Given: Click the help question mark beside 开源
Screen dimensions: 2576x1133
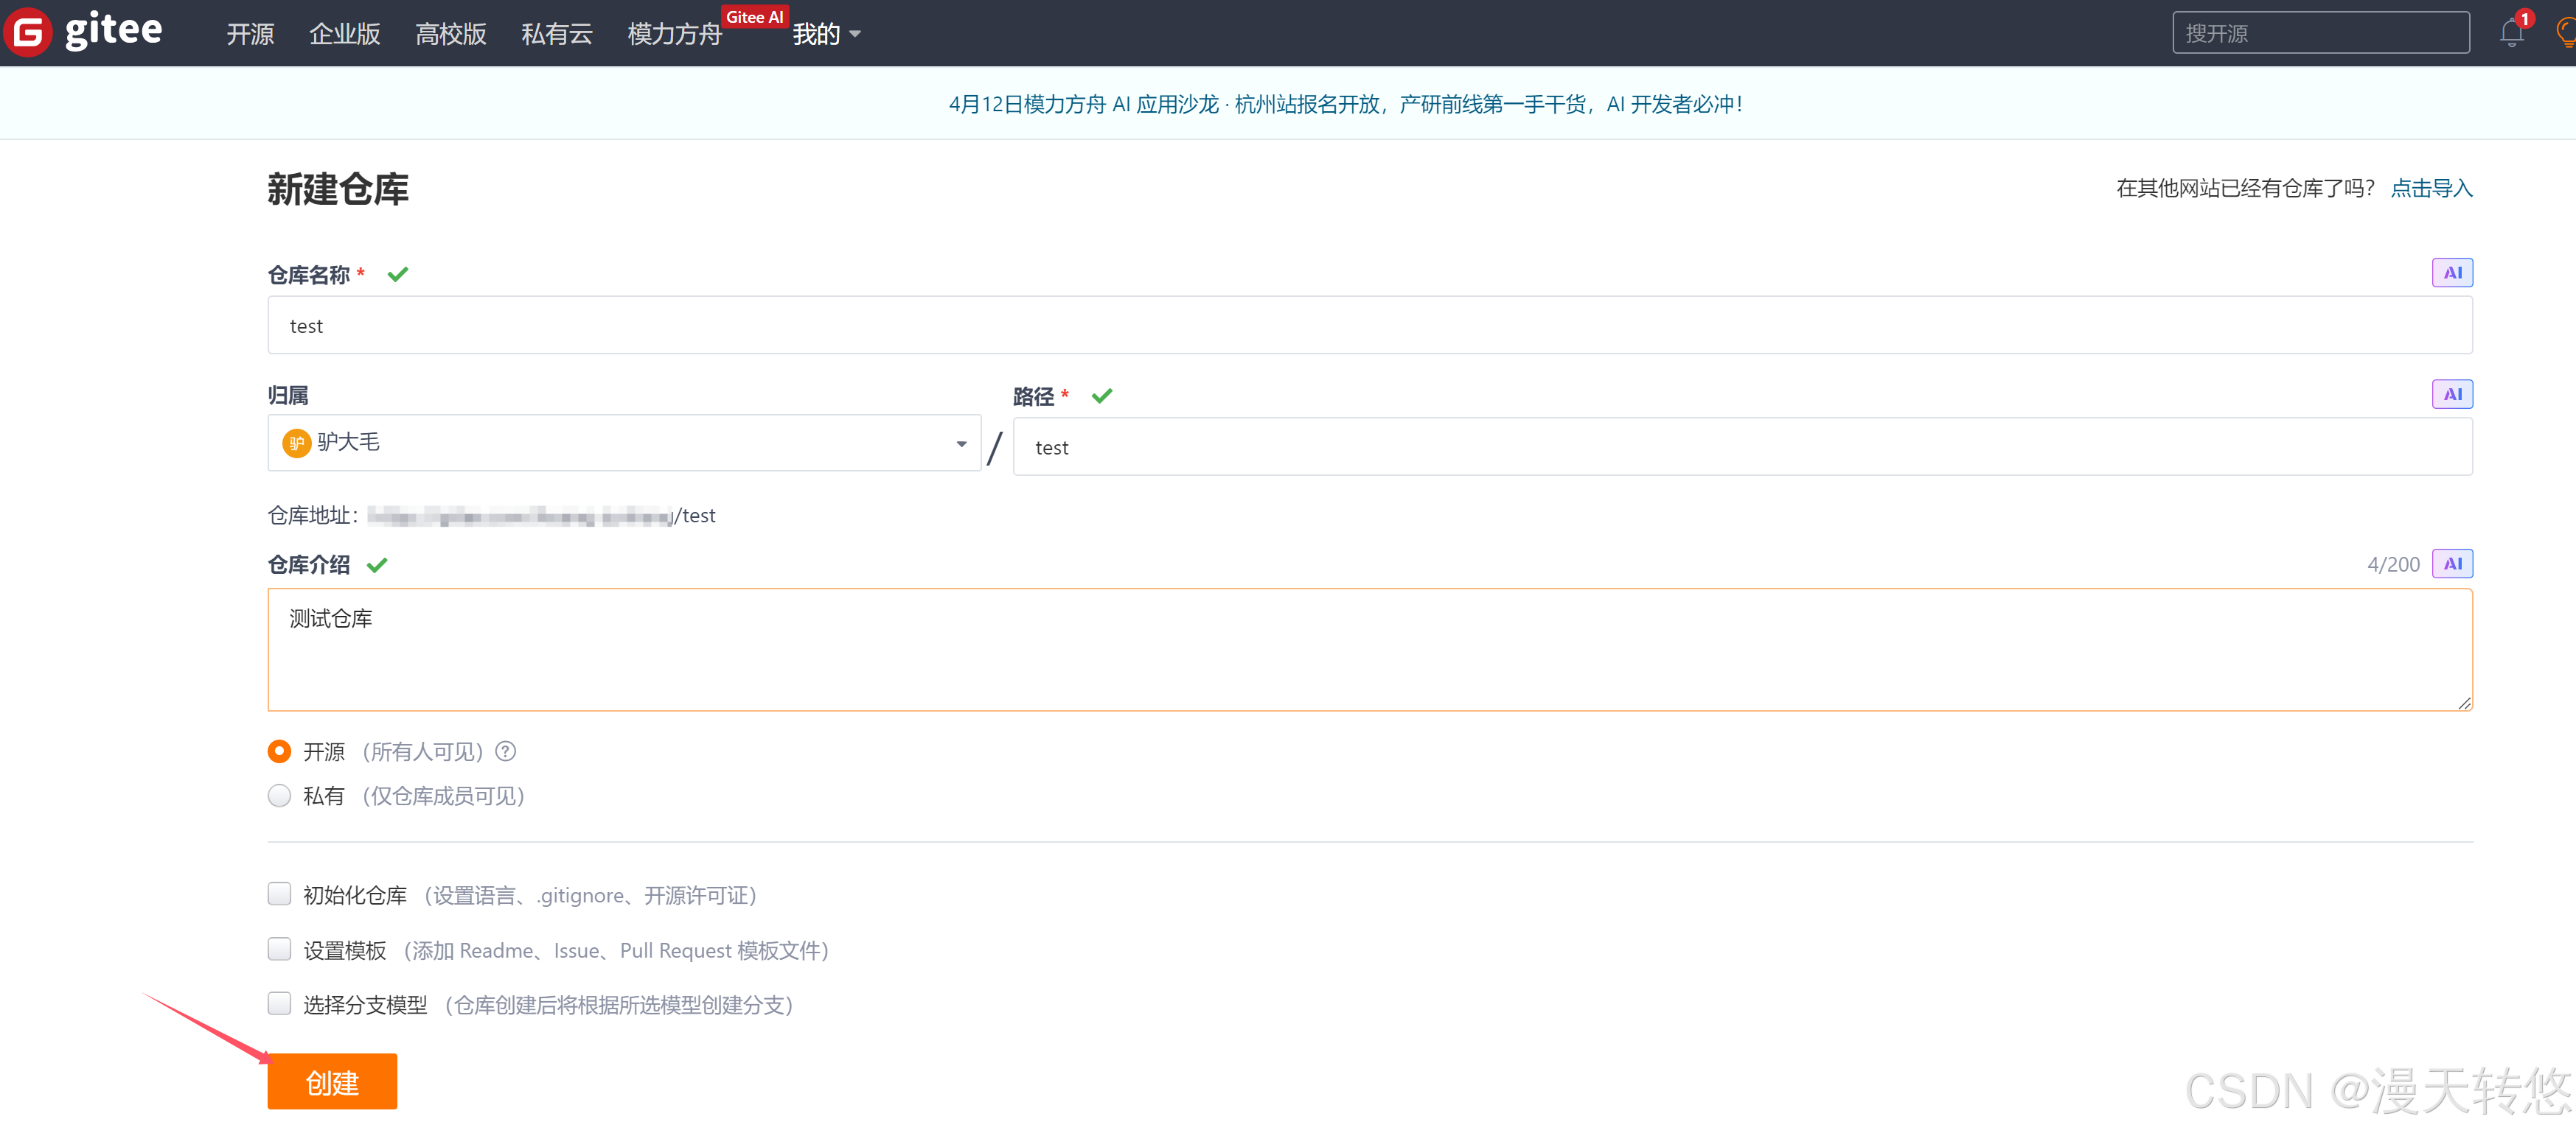Looking at the screenshot, I should [x=506, y=751].
